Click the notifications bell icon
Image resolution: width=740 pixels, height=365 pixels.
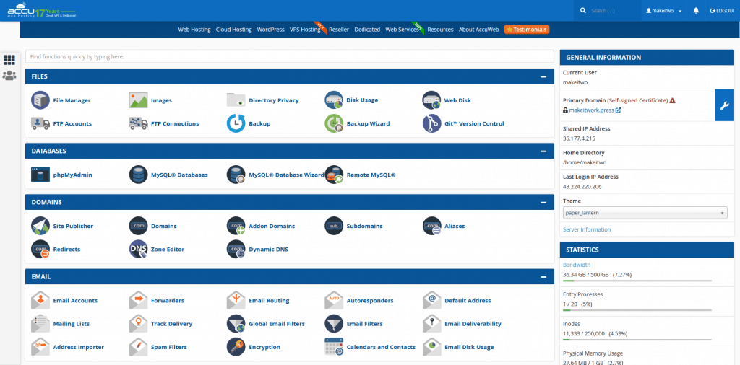[696, 11]
